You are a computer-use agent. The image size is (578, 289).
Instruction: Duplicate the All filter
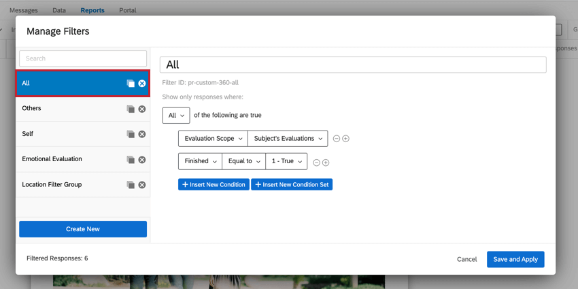coord(131,84)
